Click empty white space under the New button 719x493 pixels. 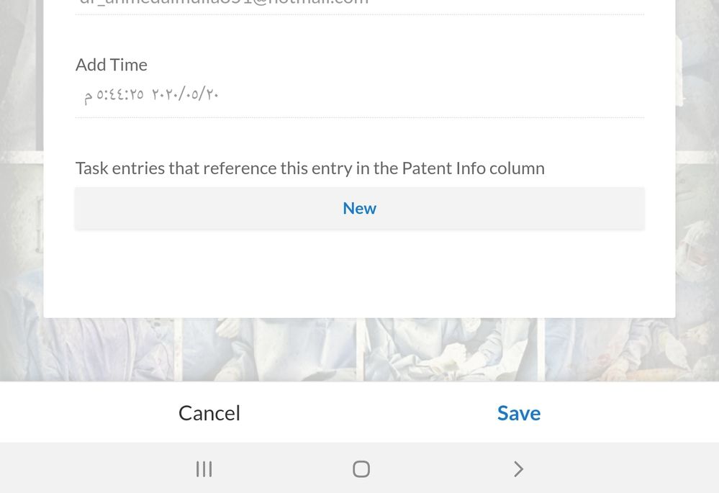click(360, 273)
